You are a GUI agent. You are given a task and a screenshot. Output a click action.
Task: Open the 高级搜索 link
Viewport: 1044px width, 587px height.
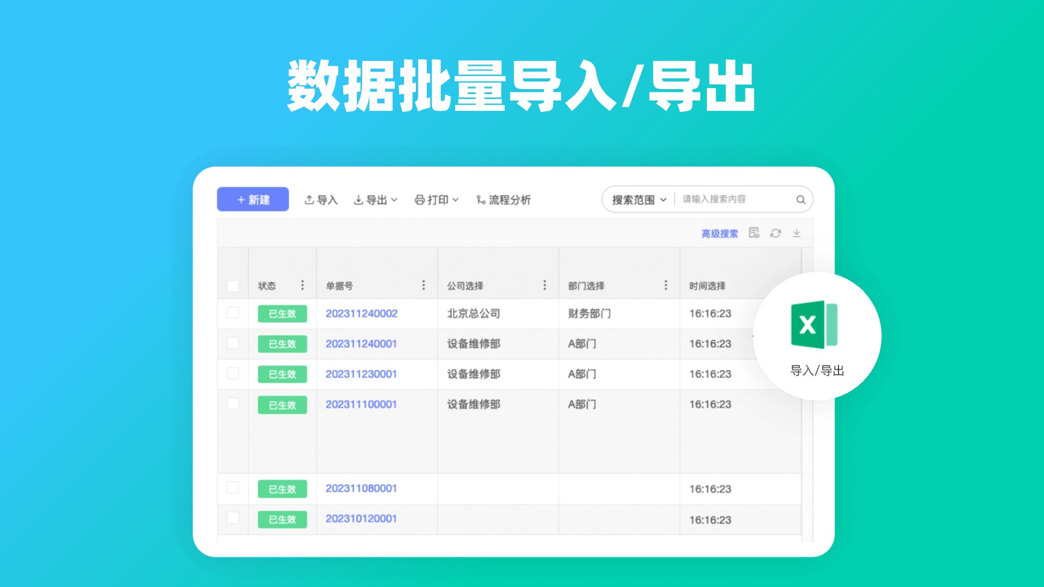point(719,234)
